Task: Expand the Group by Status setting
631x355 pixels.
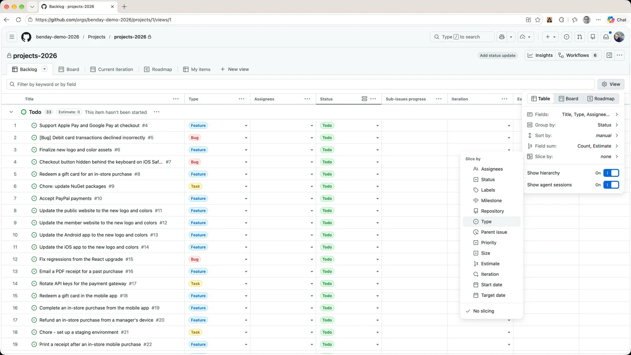Action: (x=573, y=125)
